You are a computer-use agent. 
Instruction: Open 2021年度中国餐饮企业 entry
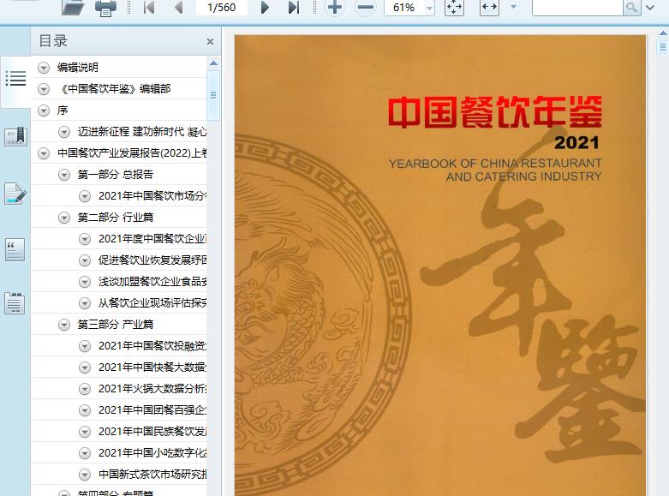pyautogui.click(x=152, y=239)
